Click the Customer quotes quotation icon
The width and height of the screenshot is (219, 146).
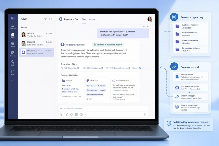pyautogui.click(x=114, y=81)
